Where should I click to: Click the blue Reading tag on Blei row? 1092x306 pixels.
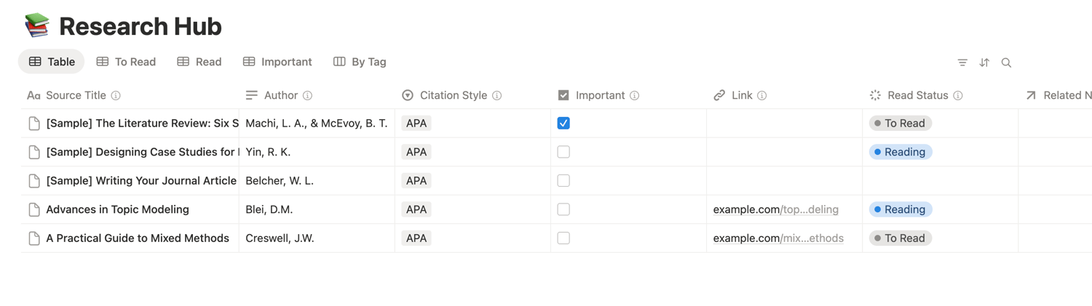point(901,209)
